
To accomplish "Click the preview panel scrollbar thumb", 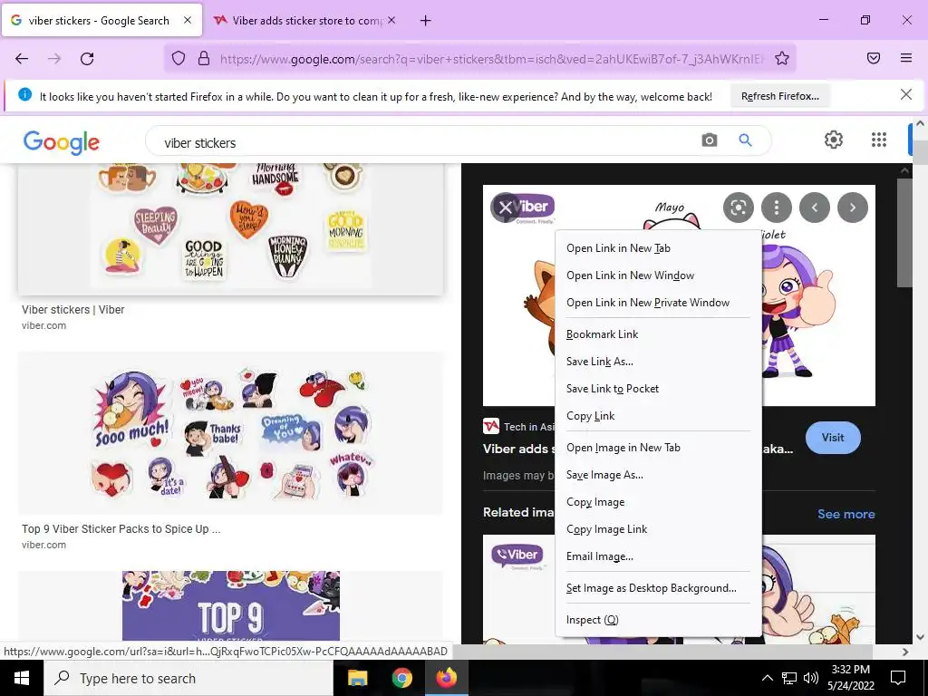I will [x=904, y=233].
